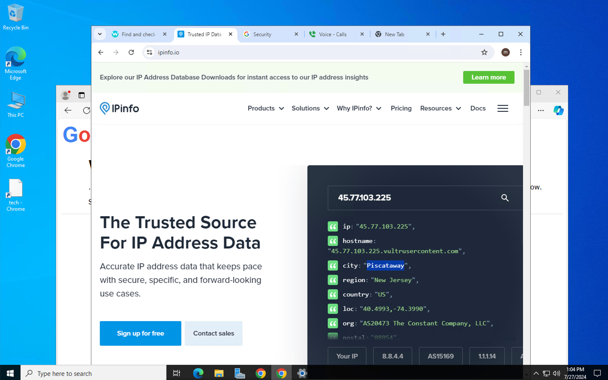The image size is (608, 380).
Task: Open Edge profile icon
Action: [x=66, y=95]
